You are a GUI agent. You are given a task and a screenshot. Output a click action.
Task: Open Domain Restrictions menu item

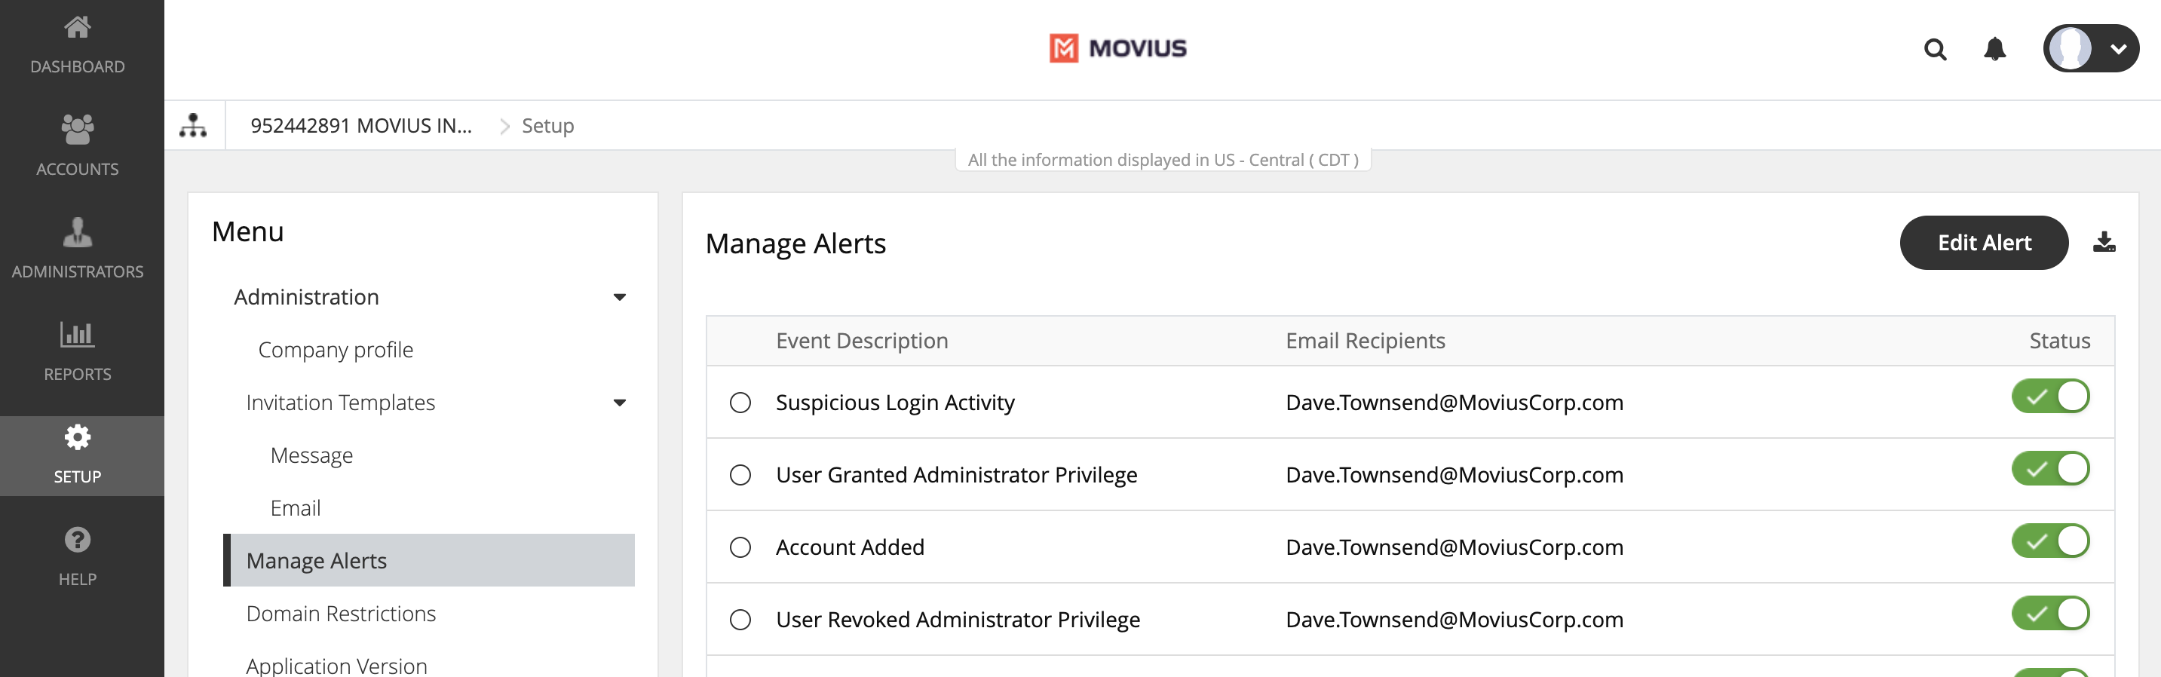click(341, 613)
